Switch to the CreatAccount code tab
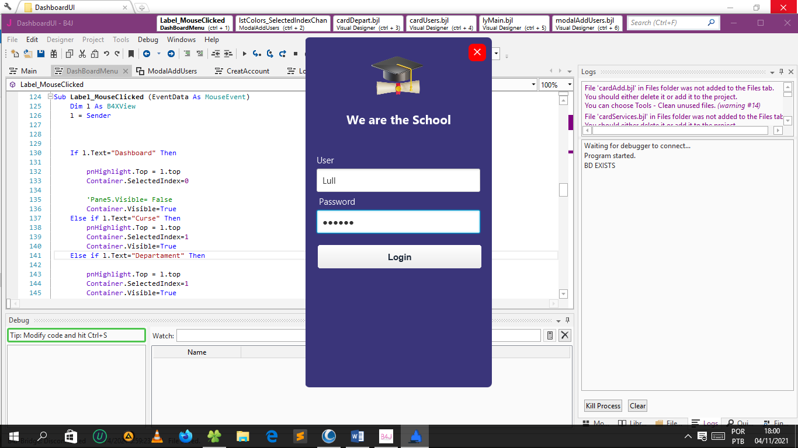 (x=242, y=71)
